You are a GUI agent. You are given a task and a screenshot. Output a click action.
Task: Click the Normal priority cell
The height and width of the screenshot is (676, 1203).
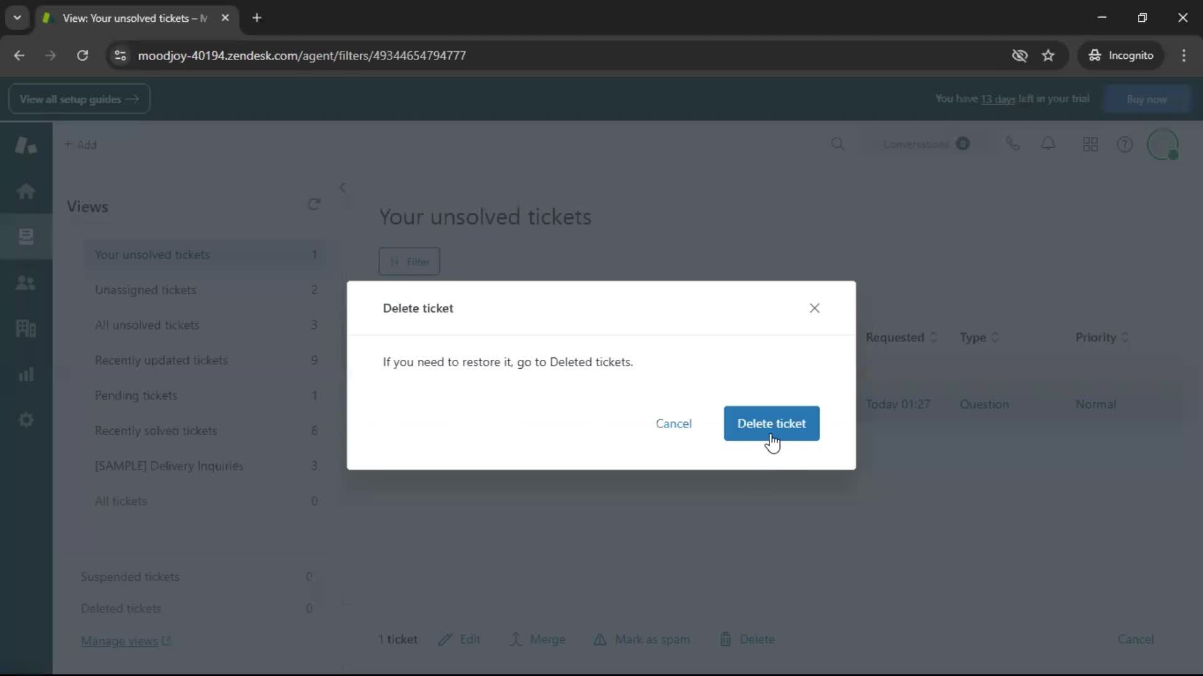(x=1096, y=404)
